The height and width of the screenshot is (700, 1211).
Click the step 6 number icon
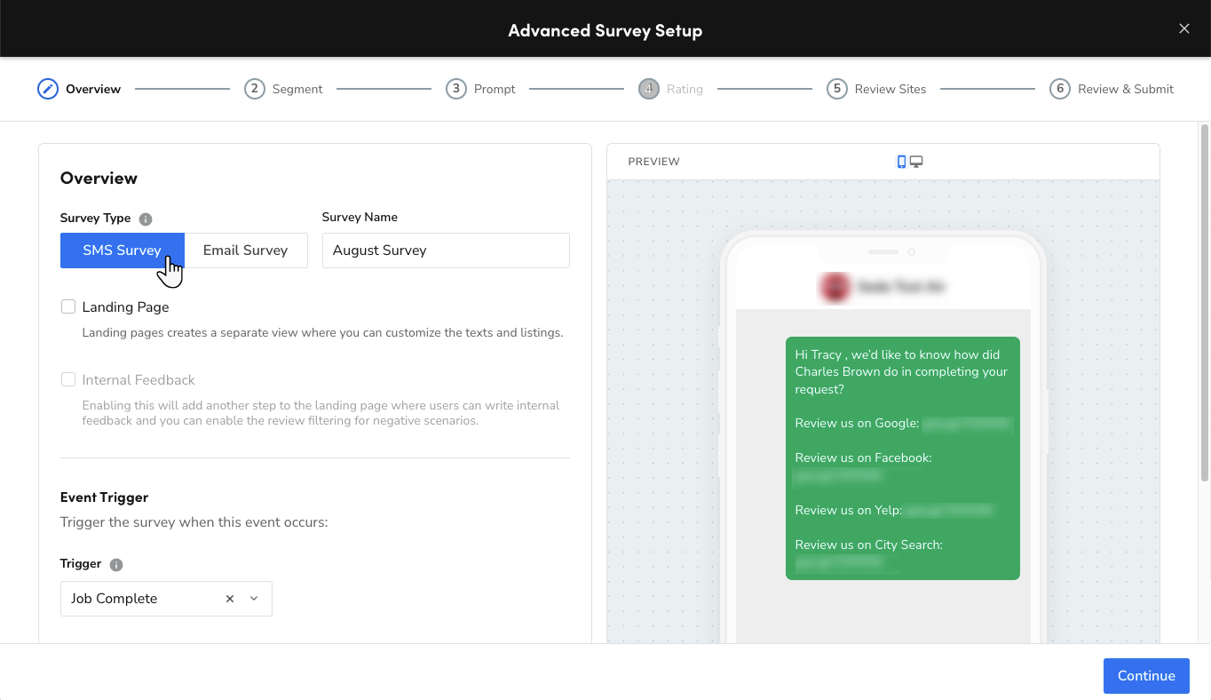click(1060, 89)
